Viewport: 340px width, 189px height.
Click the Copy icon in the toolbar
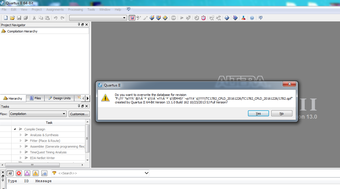[40, 18]
